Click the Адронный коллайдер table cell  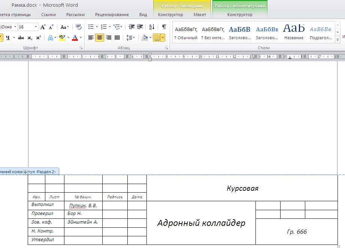tap(201, 223)
